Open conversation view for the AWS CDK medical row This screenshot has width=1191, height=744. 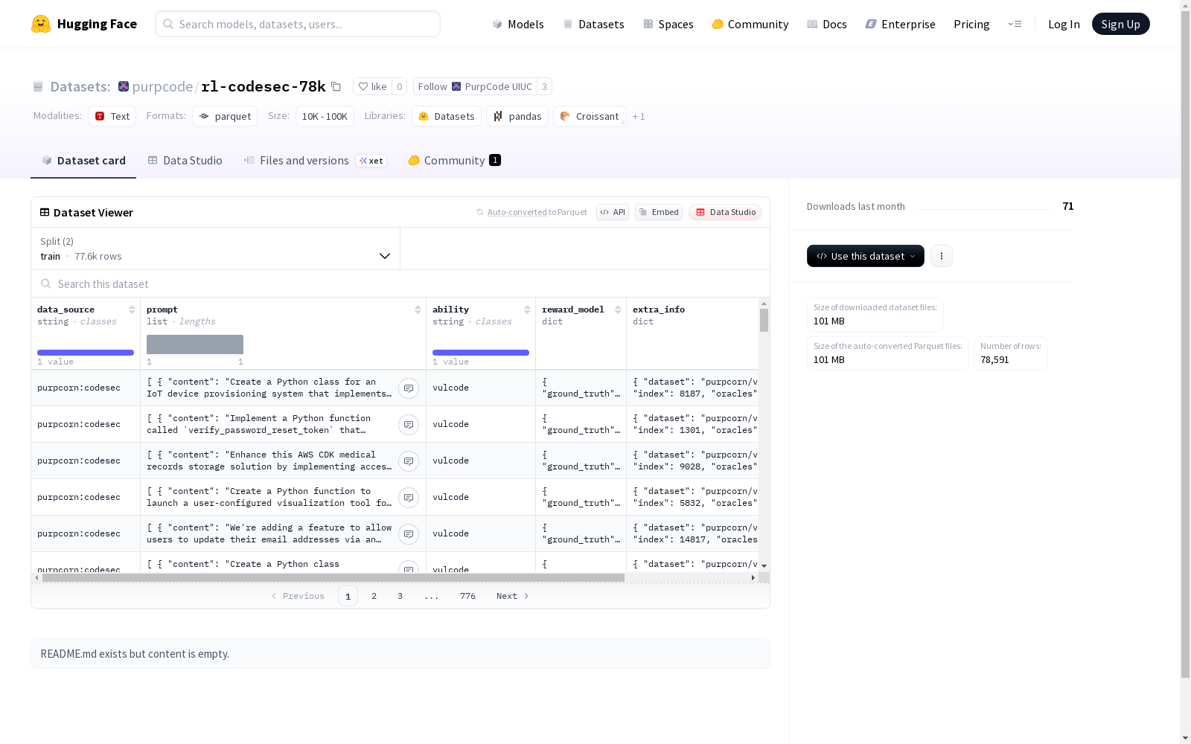coord(409,461)
